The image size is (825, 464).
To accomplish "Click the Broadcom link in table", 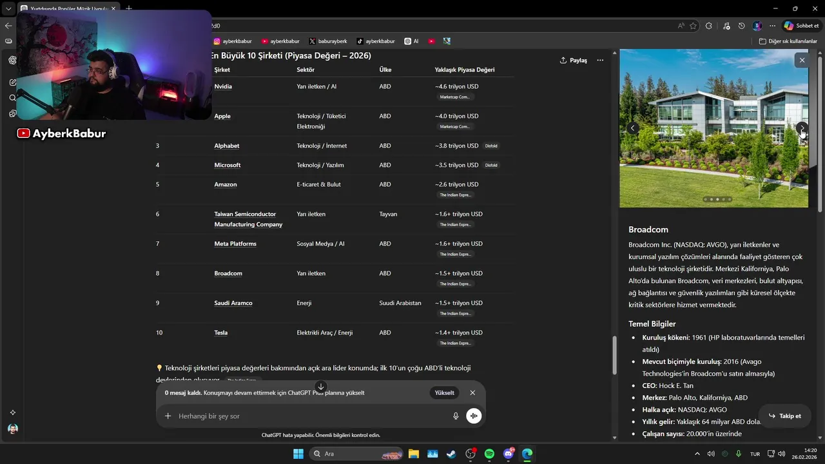I will tap(228, 273).
